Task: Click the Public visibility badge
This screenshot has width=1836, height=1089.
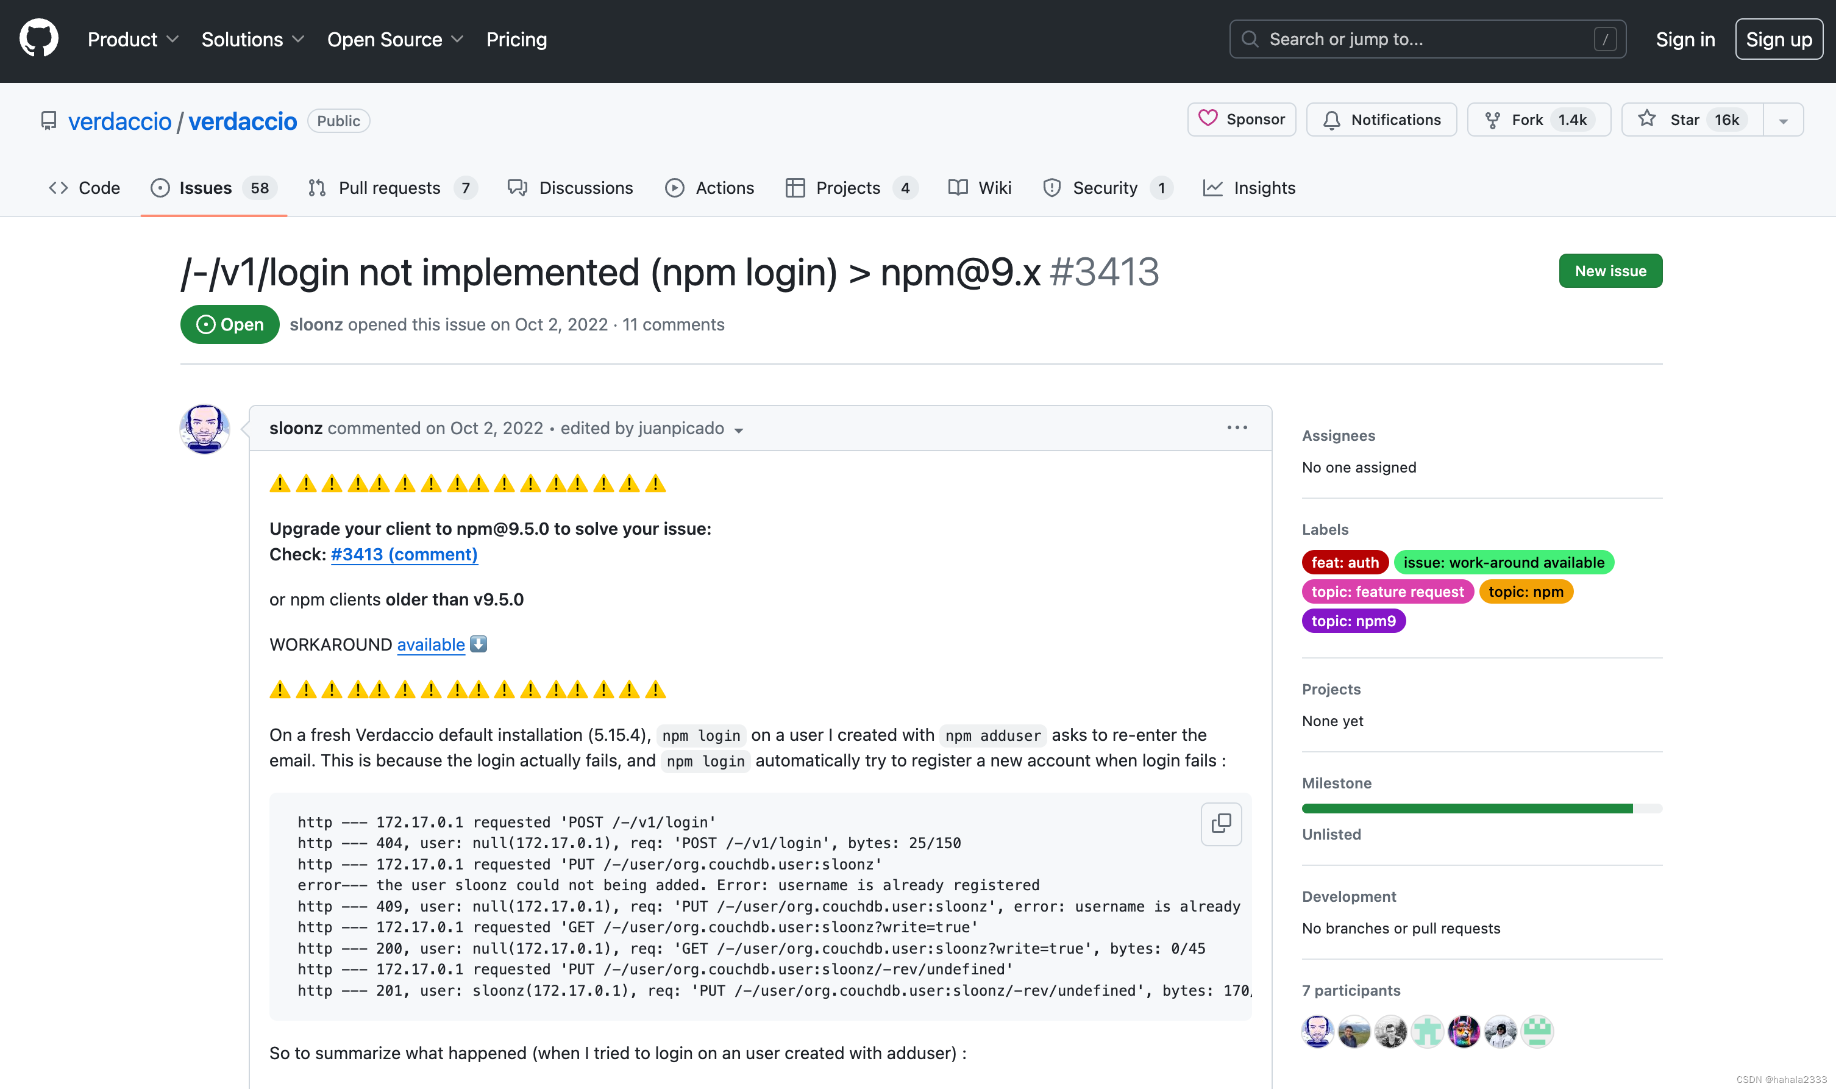Action: (x=338, y=120)
